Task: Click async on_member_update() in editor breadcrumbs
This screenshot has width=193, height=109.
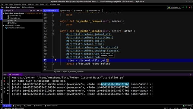Action: click(x=73, y=72)
